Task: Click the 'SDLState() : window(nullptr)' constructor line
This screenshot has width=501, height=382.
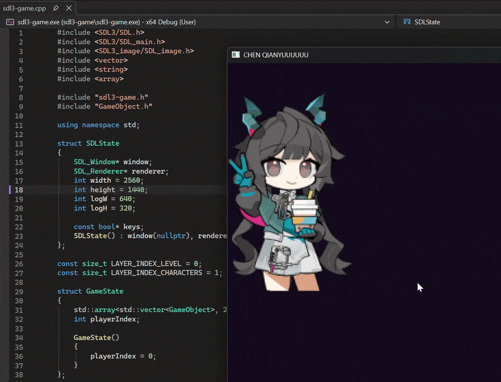Action: [150, 236]
